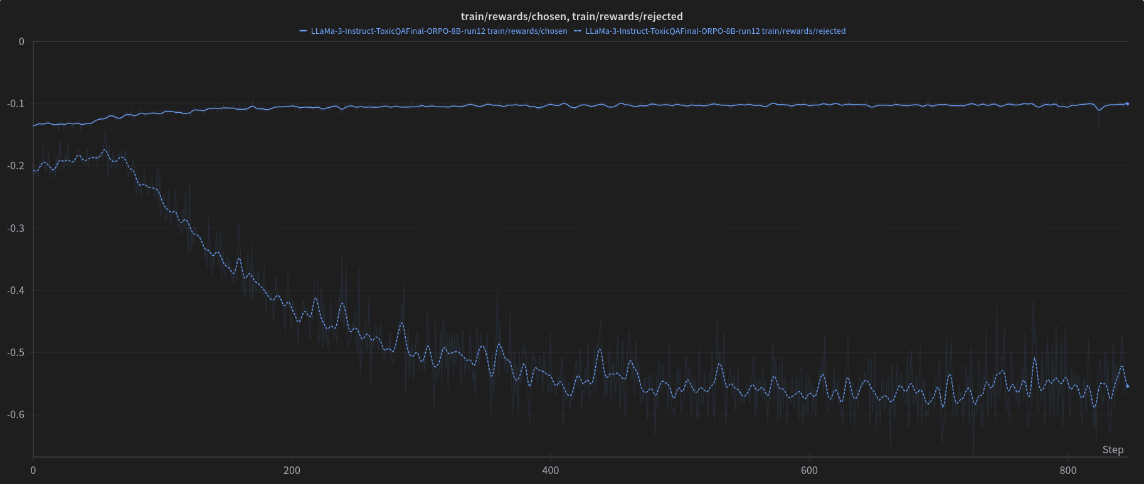This screenshot has height=484, width=1144.
Task: Click the Step x-axis label
Action: 1113,450
